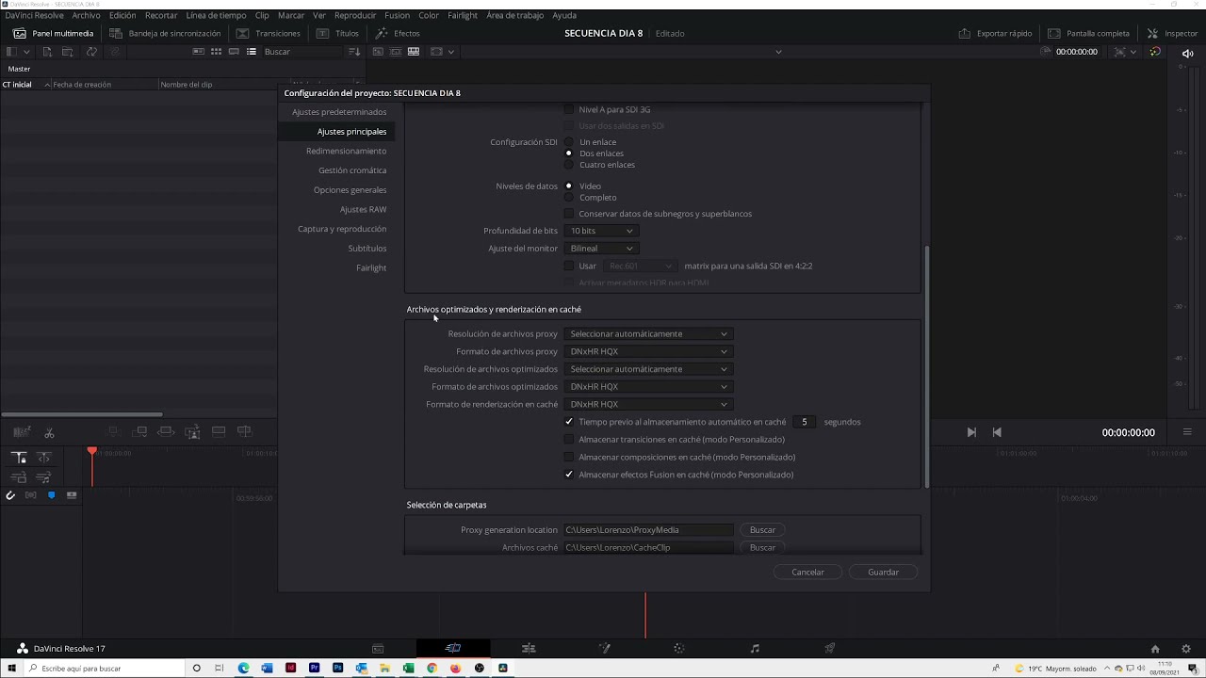Viewport: 1206px width, 678px height.
Task: Toggle Almacenar efectos Fusion en caché checkbox
Action: pos(569,475)
